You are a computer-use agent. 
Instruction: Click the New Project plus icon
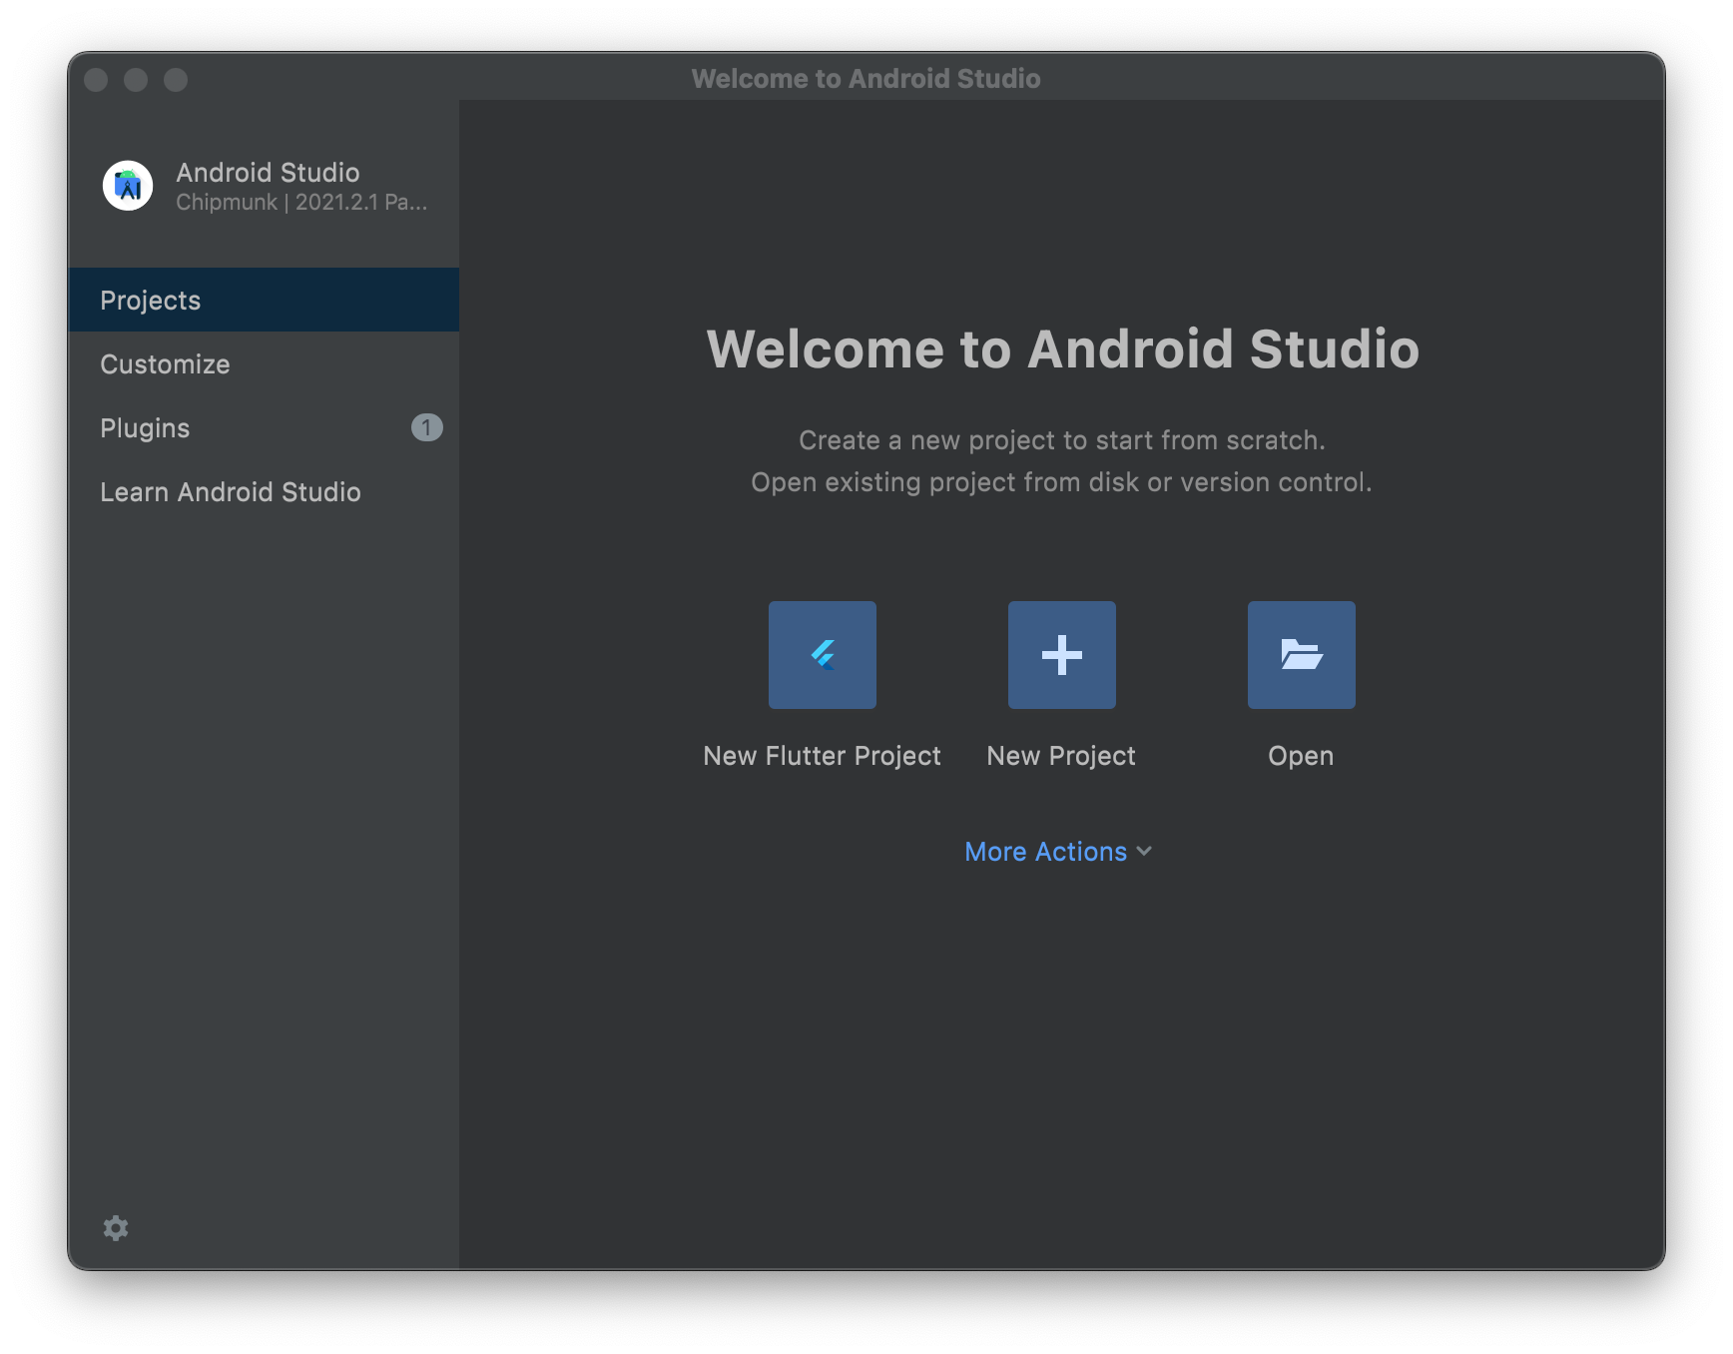click(1061, 654)
